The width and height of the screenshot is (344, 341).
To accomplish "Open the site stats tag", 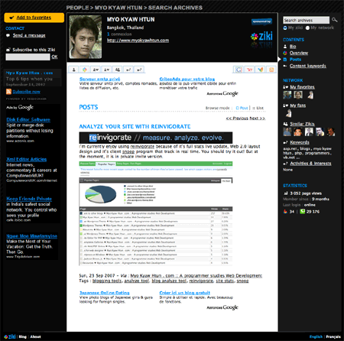I will (x=226, y=281).
